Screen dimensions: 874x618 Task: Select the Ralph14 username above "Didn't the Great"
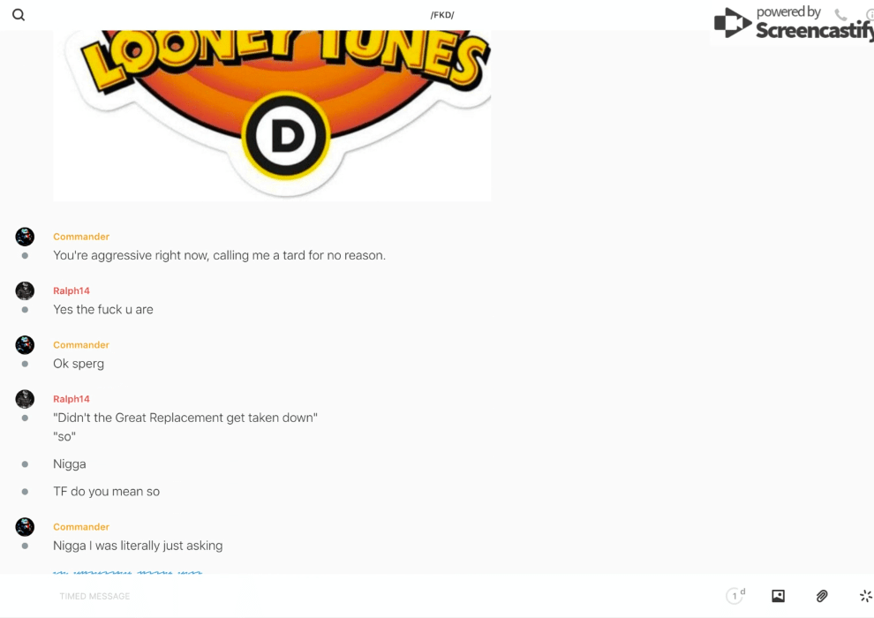coord(72,399)
